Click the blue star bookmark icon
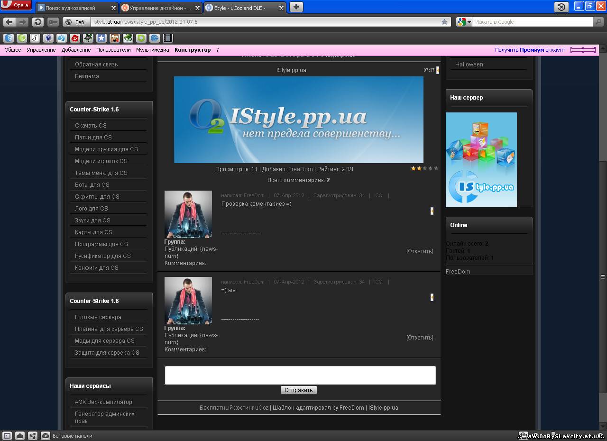This screenshot has height=441, width=607. pyautogui.click(x=101, y=38)
